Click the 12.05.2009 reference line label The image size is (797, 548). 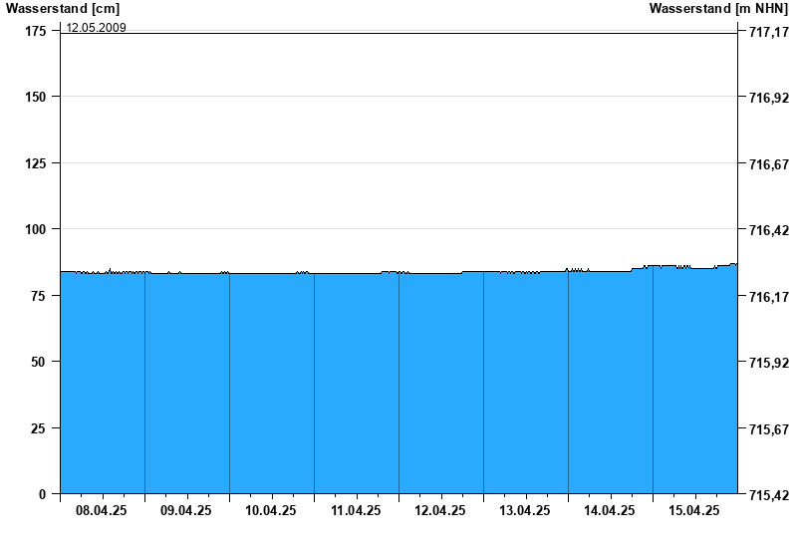click(x=96, y=28)
